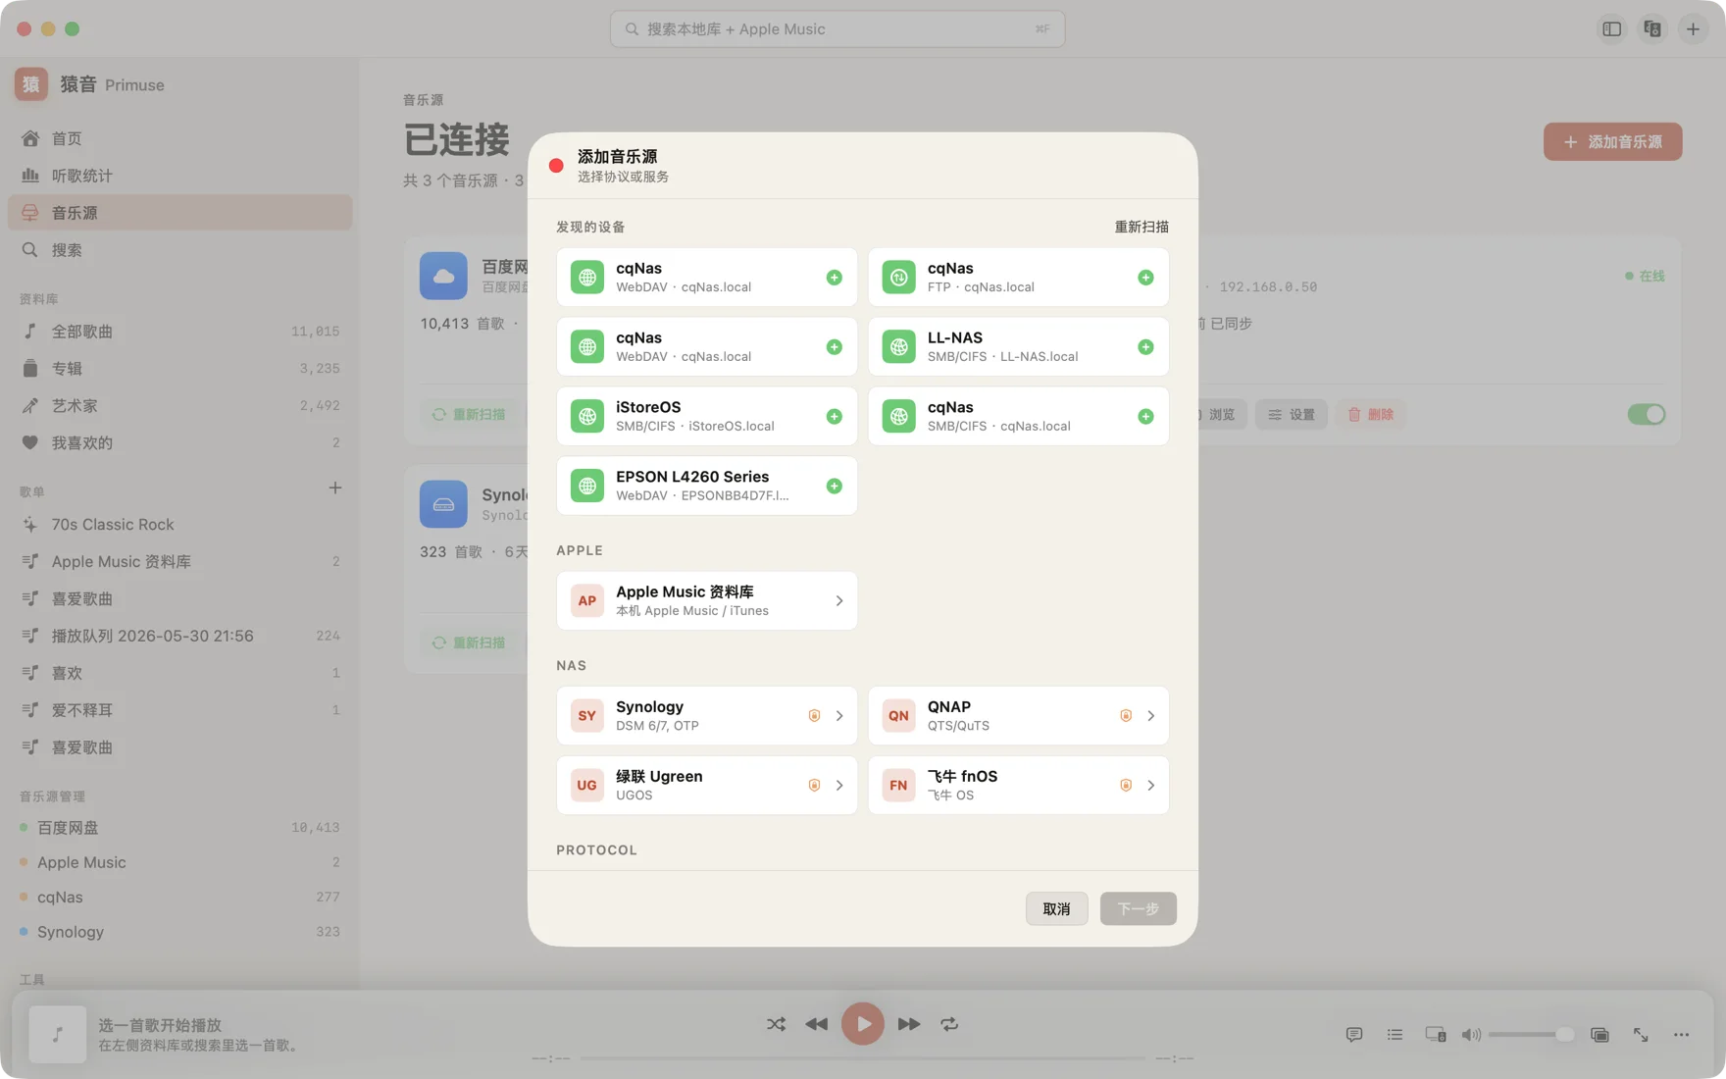The width and height of the screenshot is (1726, 1079).
Task: Open 专辑 library section
Action: tap(179, 369)
